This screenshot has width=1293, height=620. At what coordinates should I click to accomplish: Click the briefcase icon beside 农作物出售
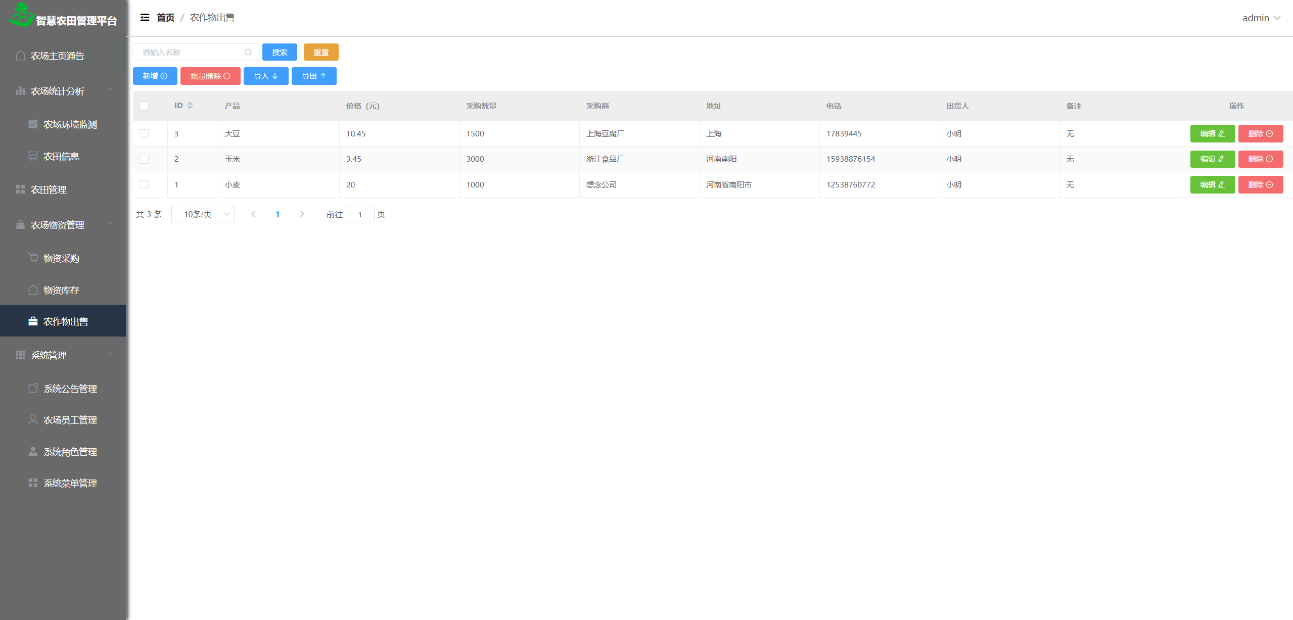pos(33,321)
